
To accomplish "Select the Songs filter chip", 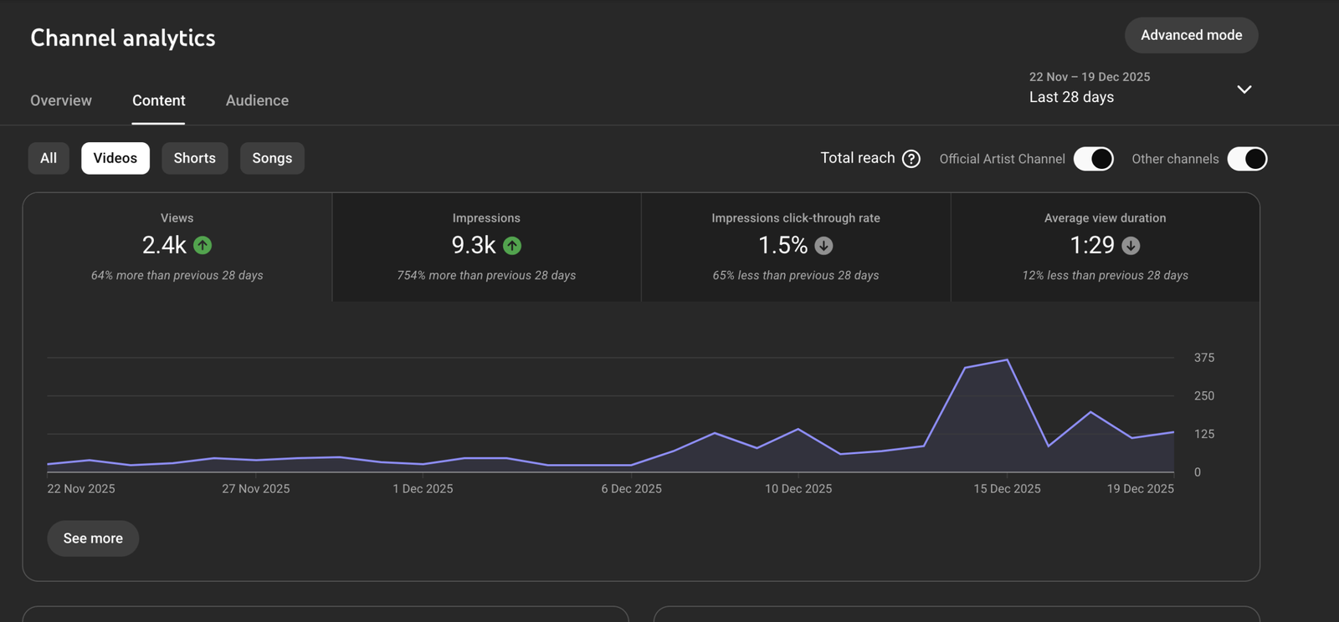I will point(272,158).
